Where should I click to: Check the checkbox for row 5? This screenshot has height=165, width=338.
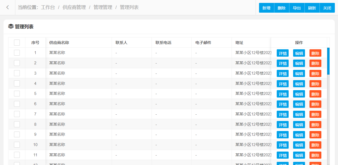(17, 94)
